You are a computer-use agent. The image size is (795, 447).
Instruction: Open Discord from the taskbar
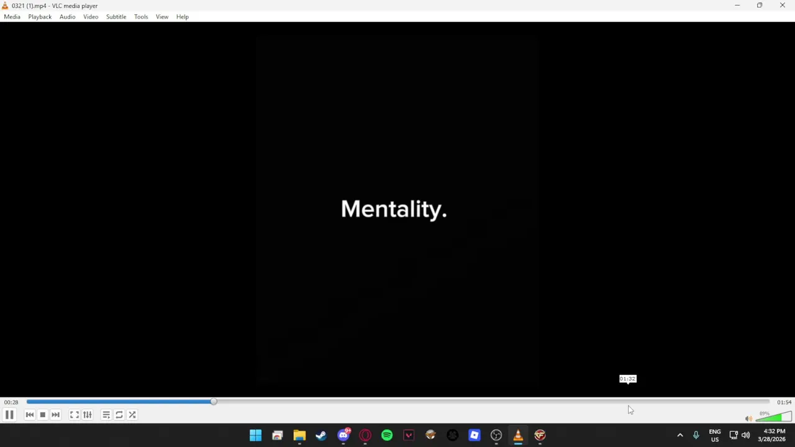(x=343, y=435)
